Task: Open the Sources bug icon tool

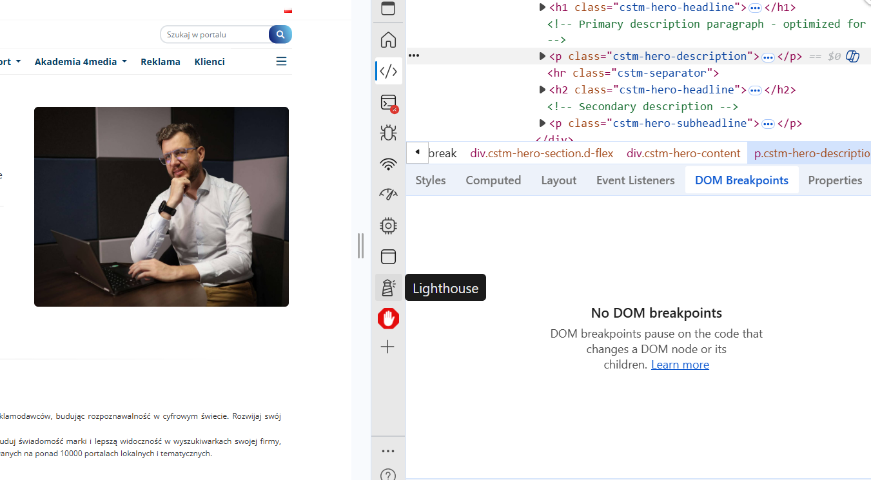Action: pos(388,133)
